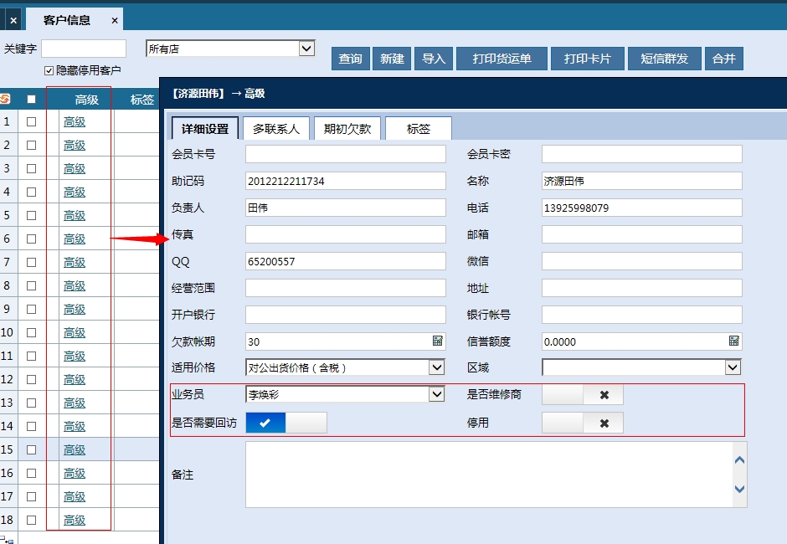Open the calendar icon beside 信誉额度 field
Viewport: 787px width, 544px height.
tap(735, 341)
